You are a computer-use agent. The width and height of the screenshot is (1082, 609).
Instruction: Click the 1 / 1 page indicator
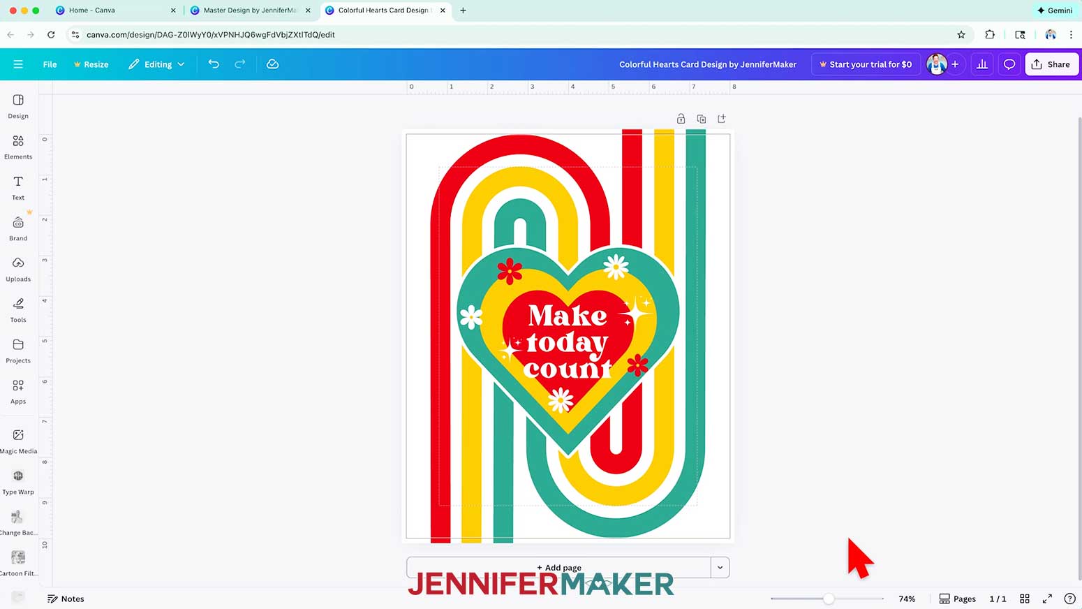998,599
